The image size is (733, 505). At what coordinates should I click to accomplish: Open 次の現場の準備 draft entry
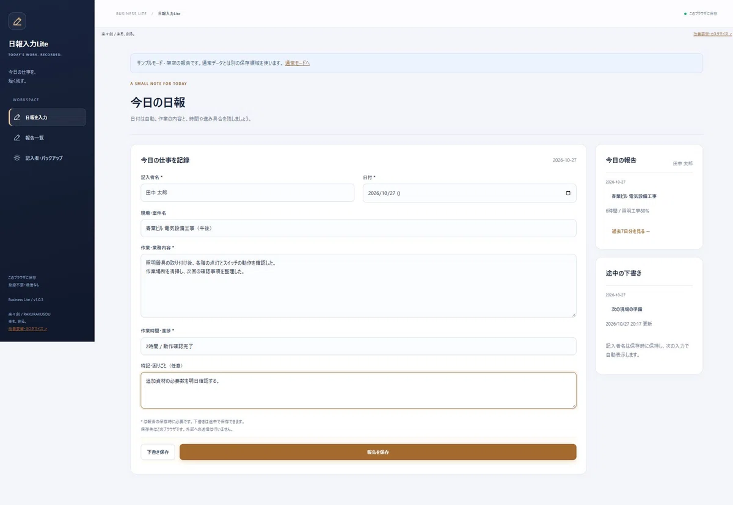[x=627, y=309]
